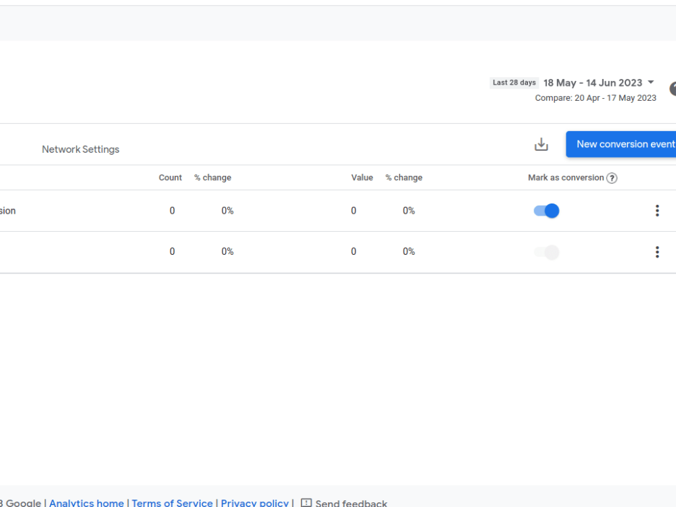
Task: Click the % change header next to Value
Action: click(404, 178)
